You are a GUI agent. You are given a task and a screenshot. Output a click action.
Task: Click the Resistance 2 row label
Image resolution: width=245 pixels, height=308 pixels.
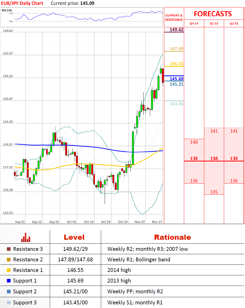click(x=28, y=260)
